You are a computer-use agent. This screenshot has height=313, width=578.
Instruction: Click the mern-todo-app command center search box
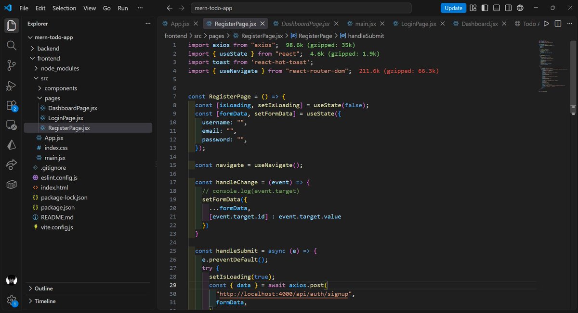(301, 8)
